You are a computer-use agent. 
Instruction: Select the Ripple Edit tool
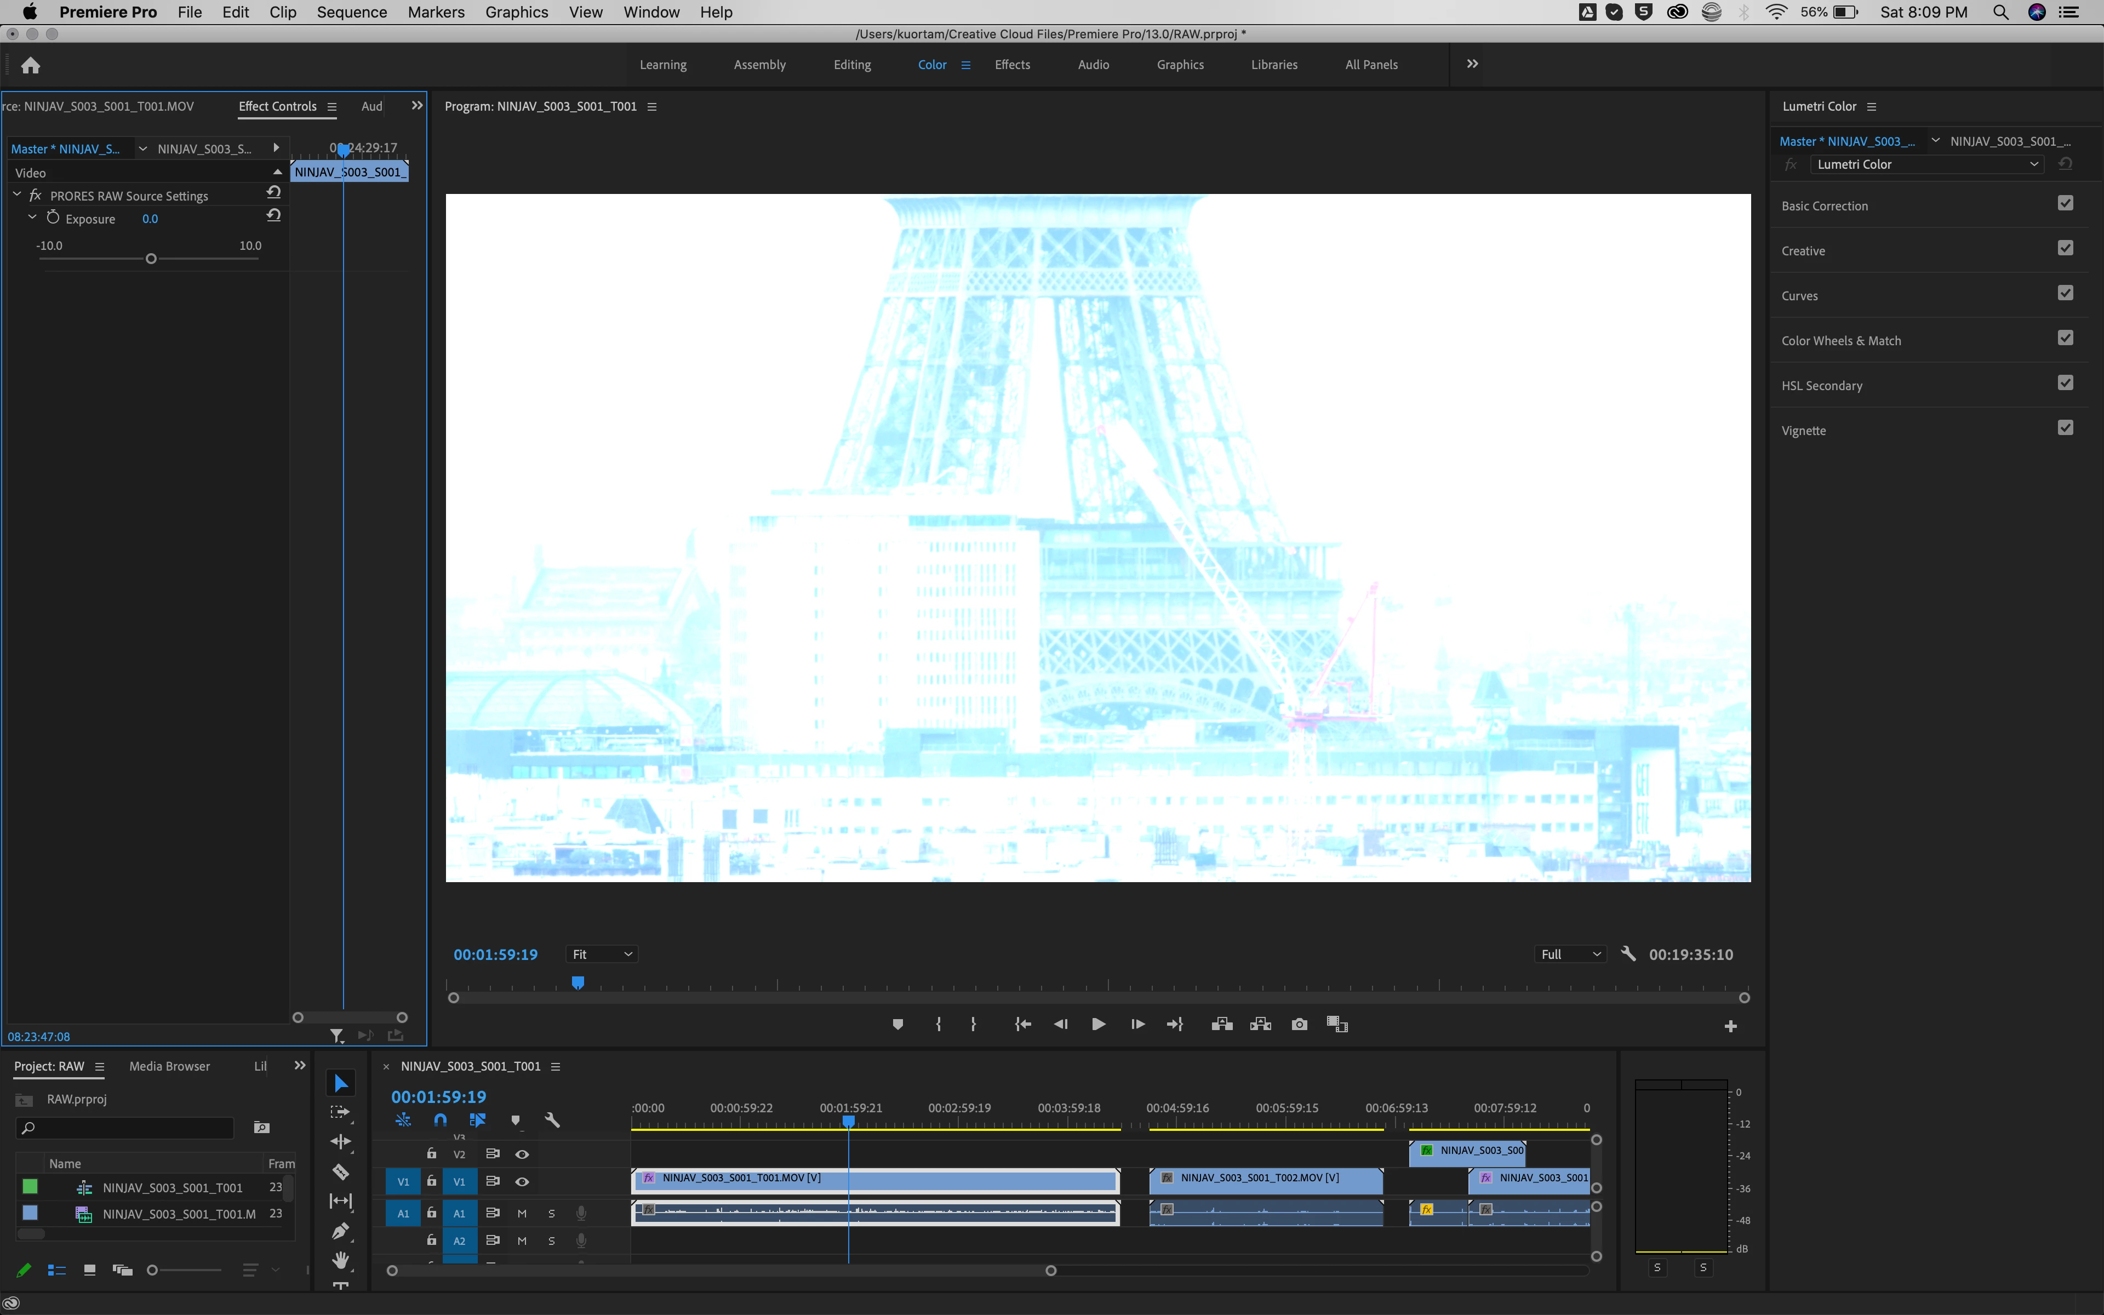(x=341, y=1142)
